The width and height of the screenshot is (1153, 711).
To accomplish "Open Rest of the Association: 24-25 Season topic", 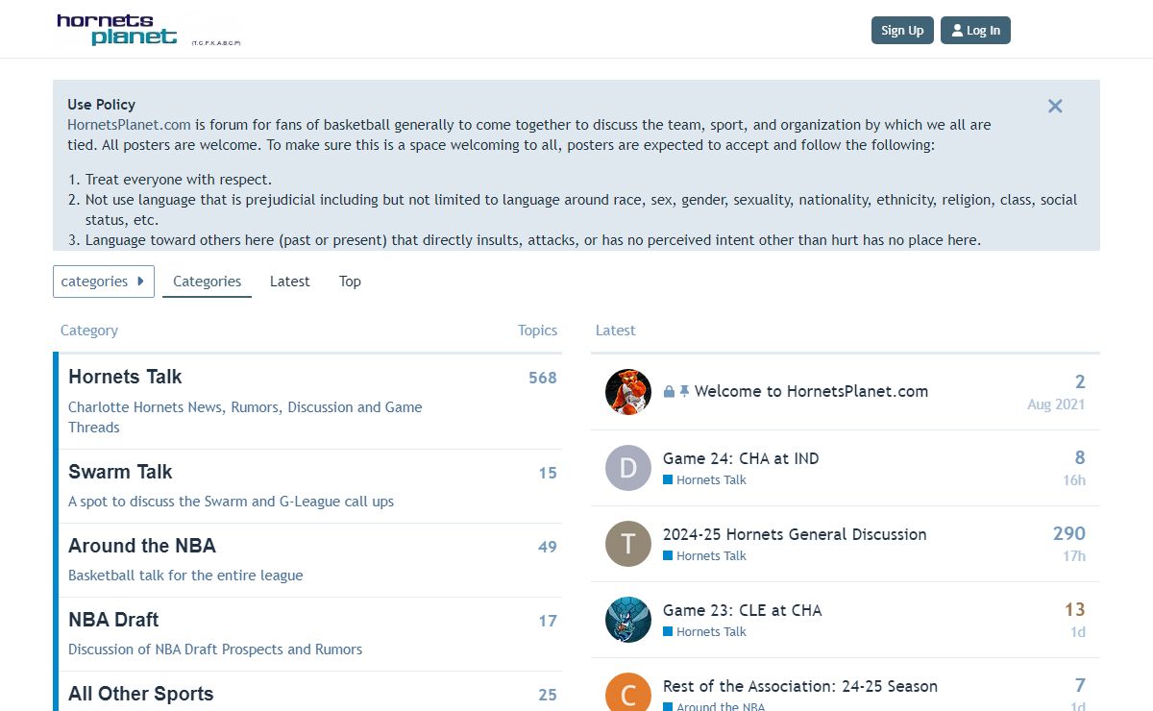I will click(x=800, y=686).
